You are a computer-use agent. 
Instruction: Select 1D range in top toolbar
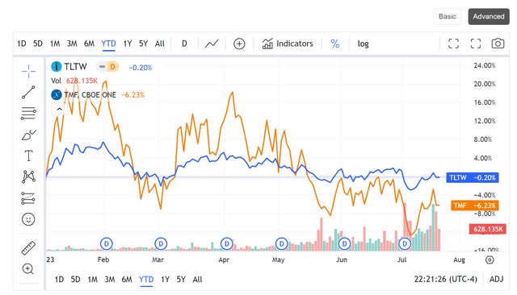pyautogui.click(x=22, y=44)
